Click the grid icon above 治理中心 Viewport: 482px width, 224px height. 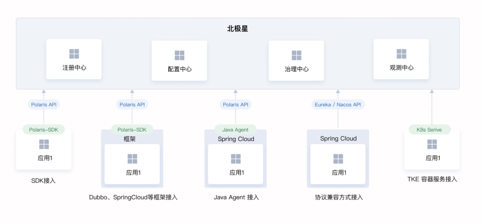tap(296, 55)
